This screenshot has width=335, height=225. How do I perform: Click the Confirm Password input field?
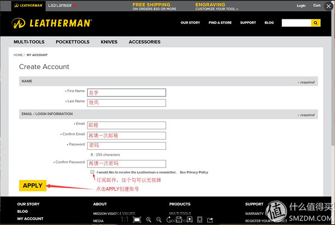pos(127,164)
